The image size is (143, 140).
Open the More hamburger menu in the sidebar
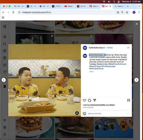[5, 134]
